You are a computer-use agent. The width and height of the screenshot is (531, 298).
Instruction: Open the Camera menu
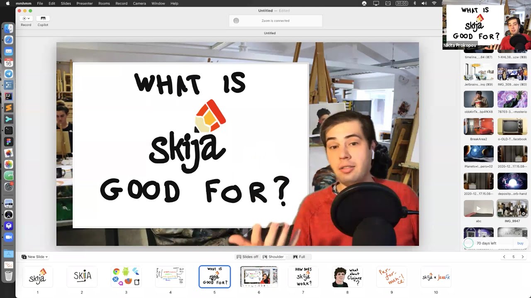139,3
